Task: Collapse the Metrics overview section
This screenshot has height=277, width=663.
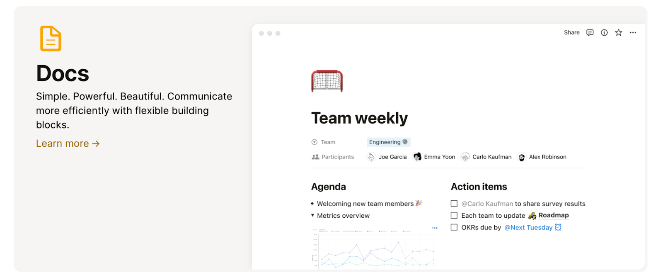Action: 312,215
